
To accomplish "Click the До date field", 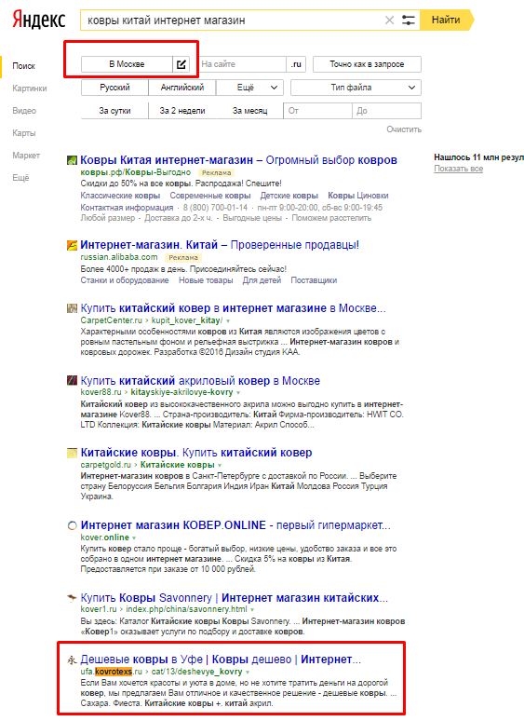I will 386,111.
